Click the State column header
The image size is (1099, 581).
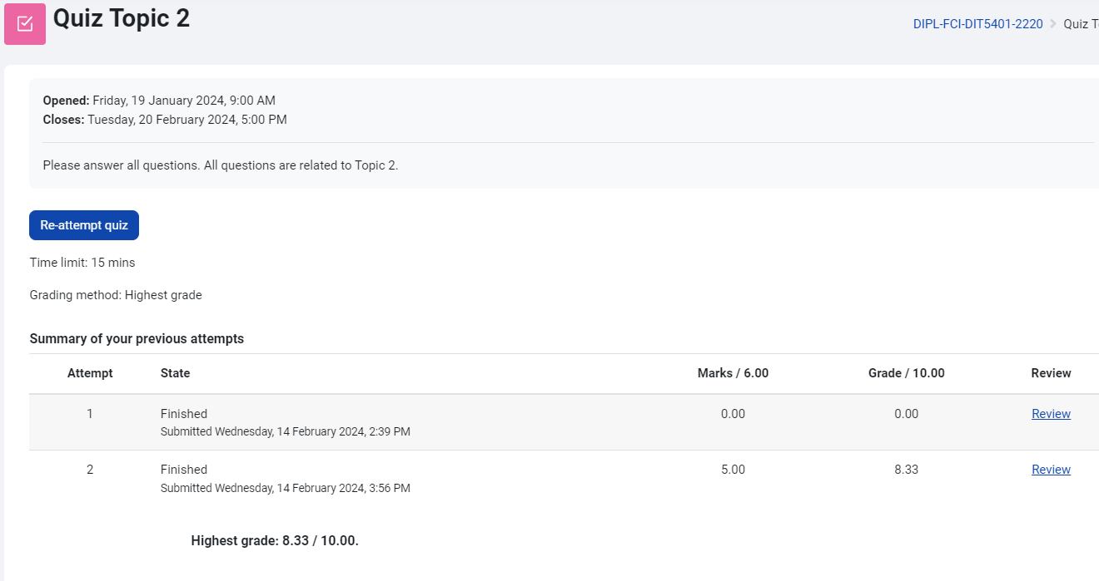[175, 373]
